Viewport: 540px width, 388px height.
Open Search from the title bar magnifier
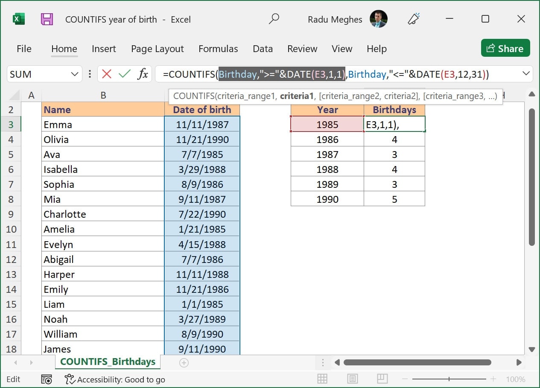coord(274,19)
